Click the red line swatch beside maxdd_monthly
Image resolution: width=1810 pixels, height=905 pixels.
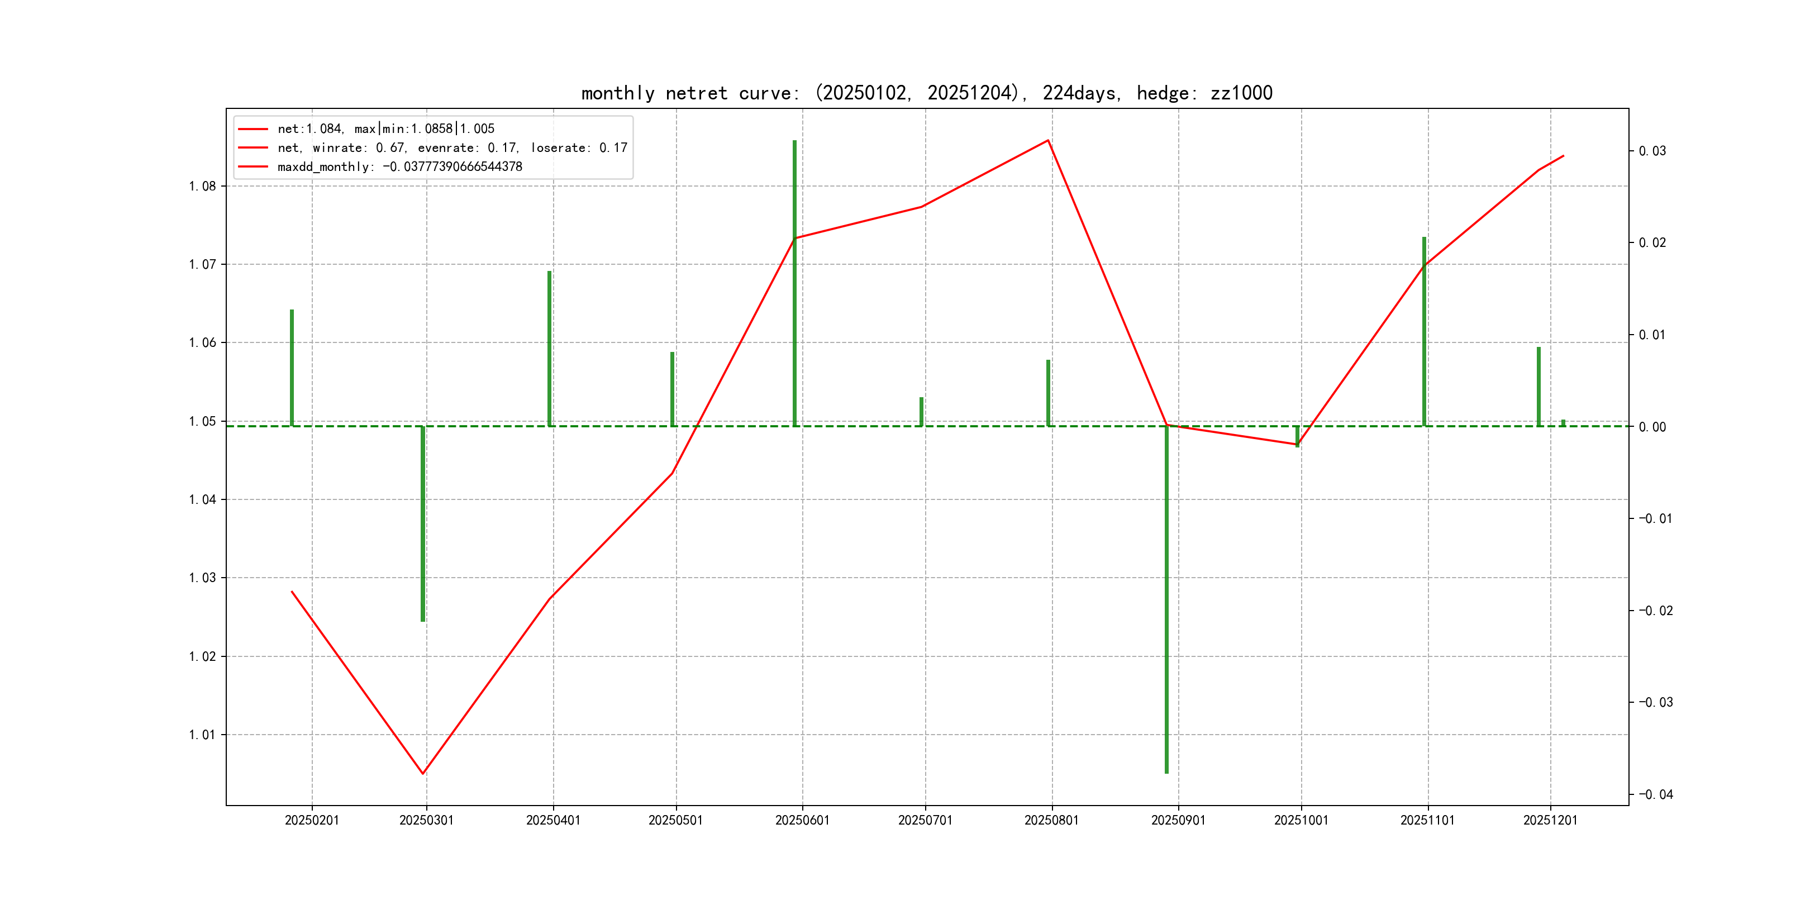coord(253,166)
